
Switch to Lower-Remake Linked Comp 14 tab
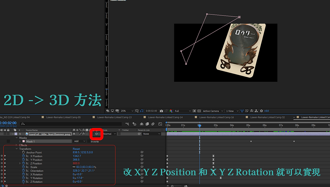tap(165, 117)
